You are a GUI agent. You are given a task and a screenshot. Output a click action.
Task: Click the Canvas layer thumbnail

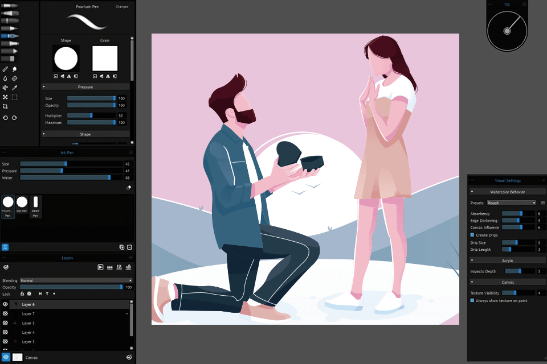pyautogui.click(x=17, y=357)
